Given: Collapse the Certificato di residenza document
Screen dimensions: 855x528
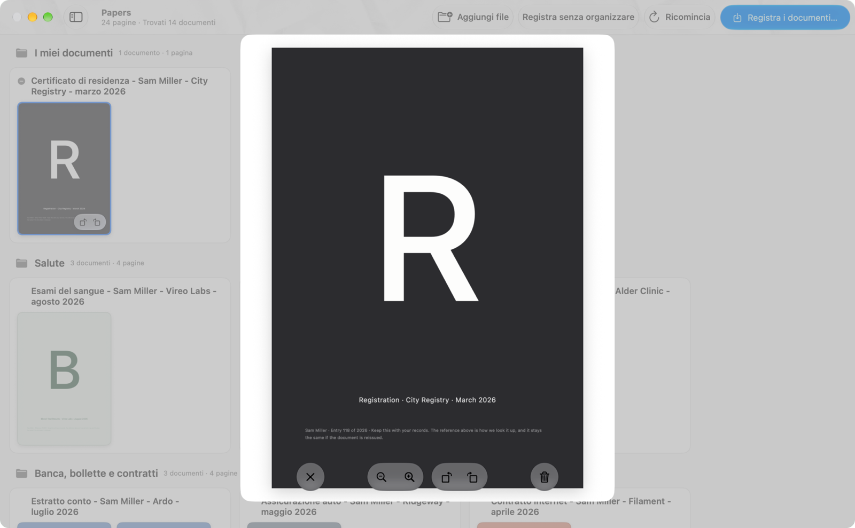Looking at the screenshot, I should [21, 81].
